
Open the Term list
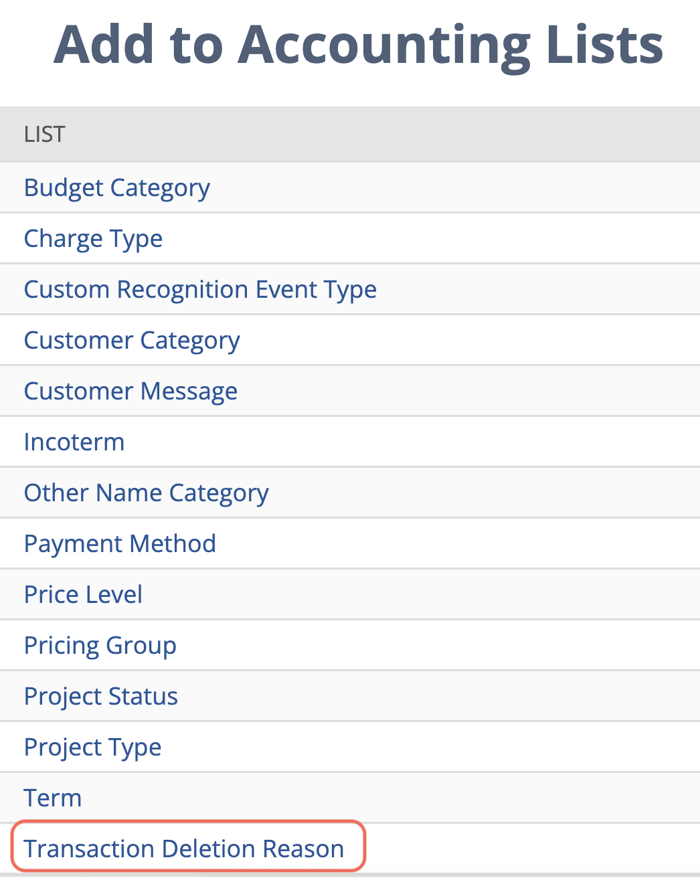coord(52,798)
